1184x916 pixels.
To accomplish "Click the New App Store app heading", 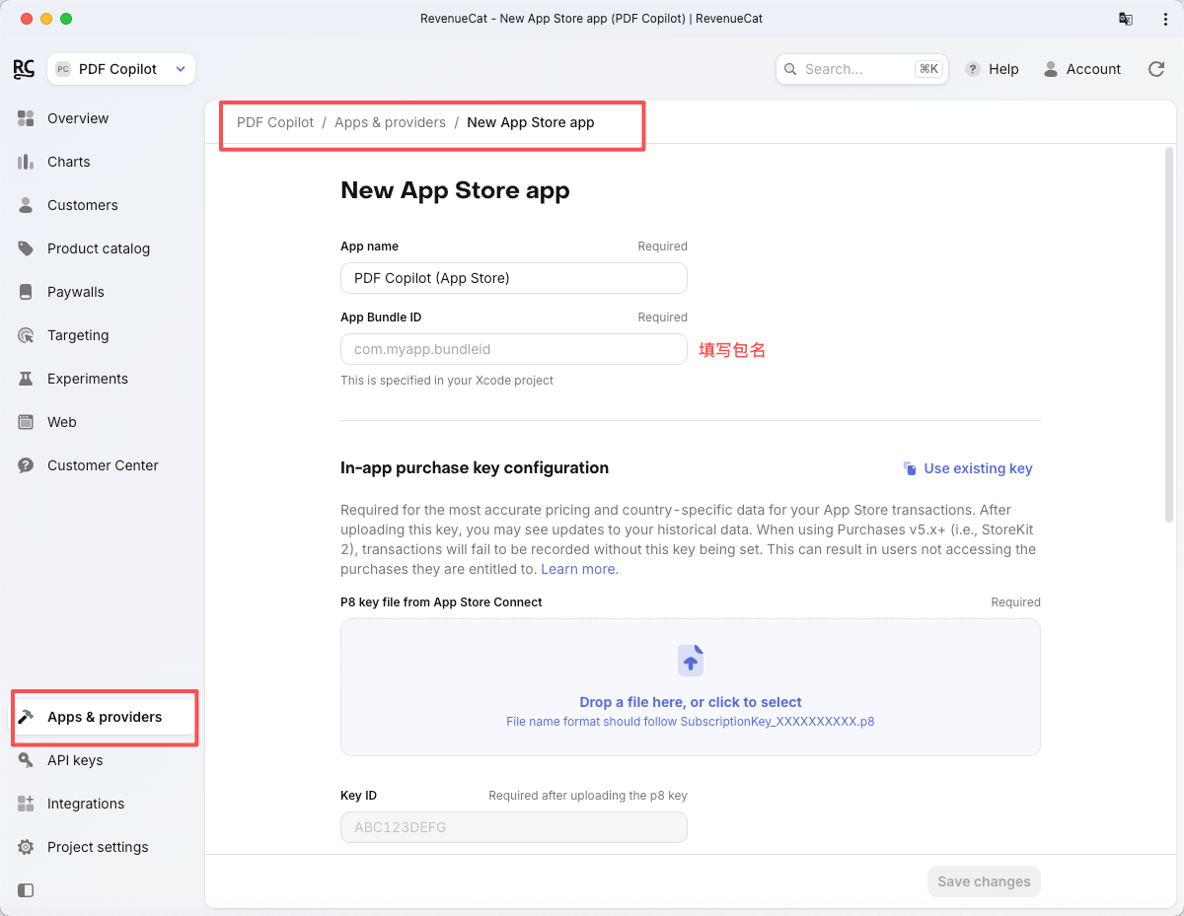I will [455, 190].
